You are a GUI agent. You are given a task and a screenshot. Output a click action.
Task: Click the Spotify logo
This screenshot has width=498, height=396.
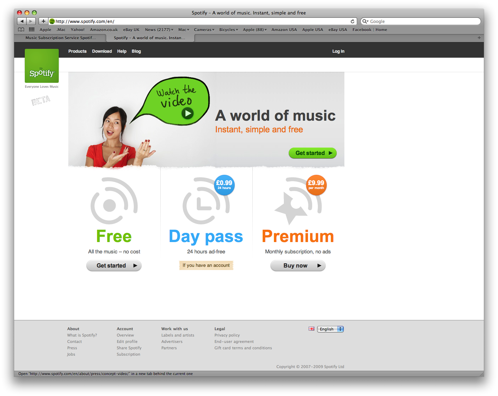tap(42, 66)
